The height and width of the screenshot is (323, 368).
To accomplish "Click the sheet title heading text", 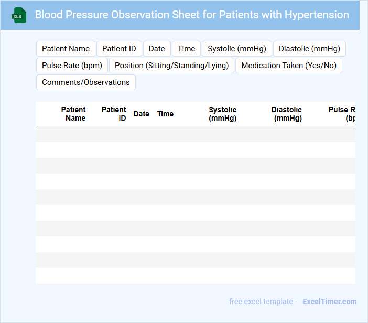I will [x=192, y=15].
